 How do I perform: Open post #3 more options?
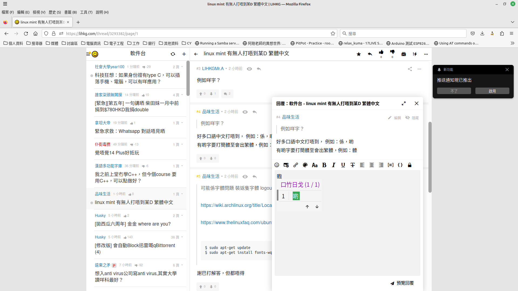click(419, 69)
